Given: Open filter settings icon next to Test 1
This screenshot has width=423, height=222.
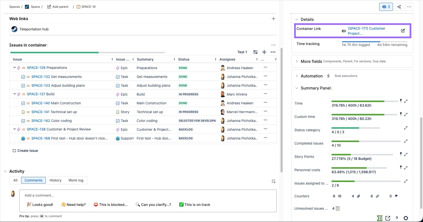Looking at the screenshot, I should coord(255,52).
